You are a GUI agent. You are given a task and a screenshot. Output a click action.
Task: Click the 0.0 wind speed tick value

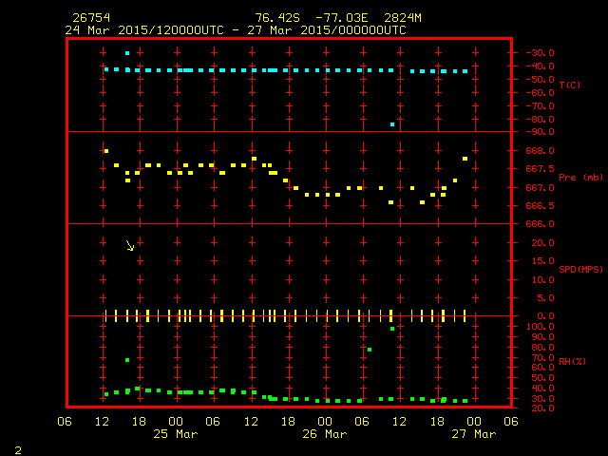(x=546, y=316)
